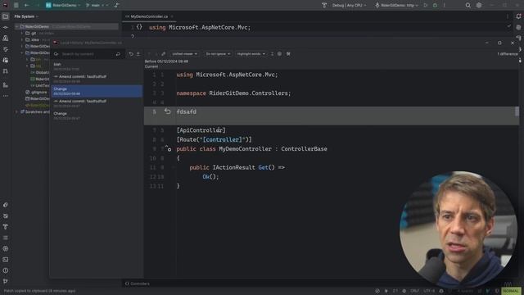Screen dimensions: 524x295
Task: Open IDE settings gear icon
Action: point(479,6)
